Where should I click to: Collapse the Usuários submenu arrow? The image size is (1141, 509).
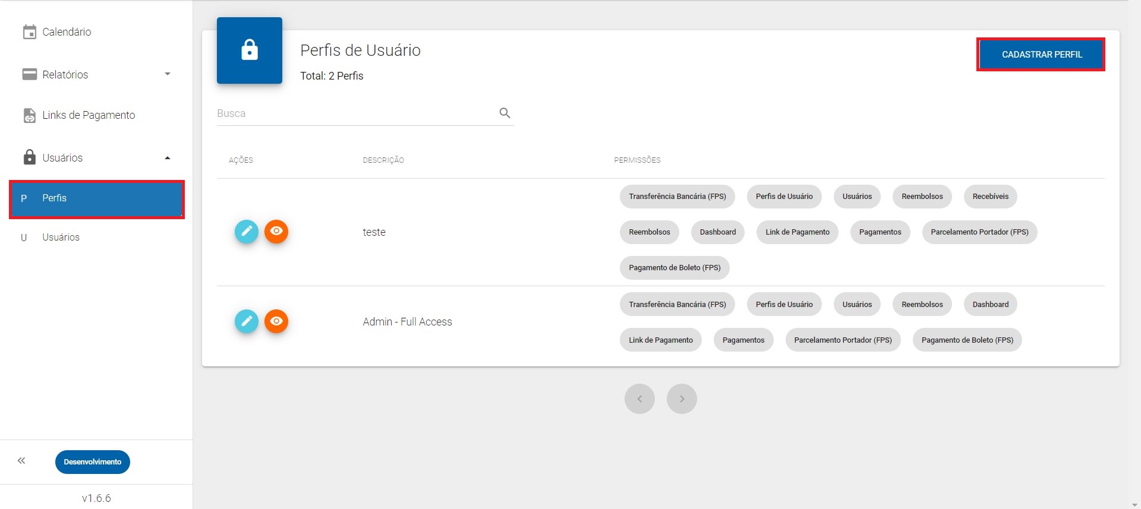click(168, 158)
